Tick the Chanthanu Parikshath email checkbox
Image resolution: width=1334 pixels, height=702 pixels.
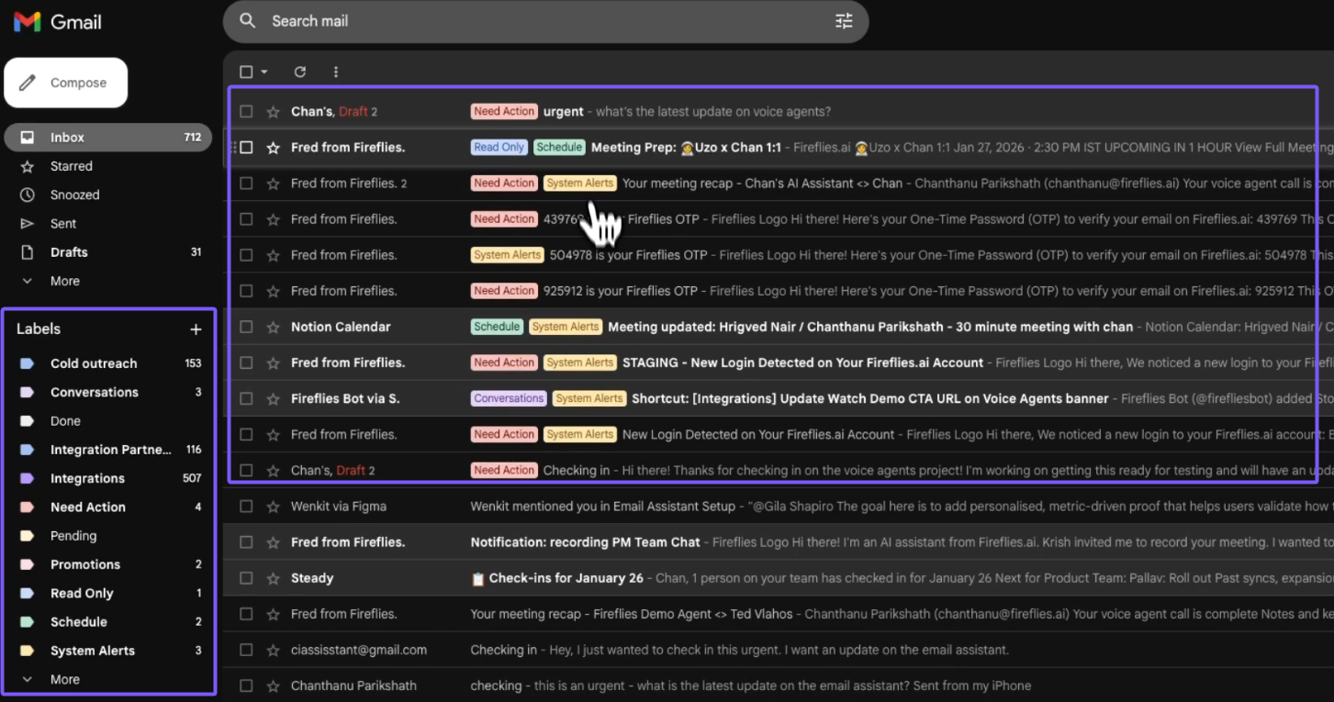tap(246, 685)
